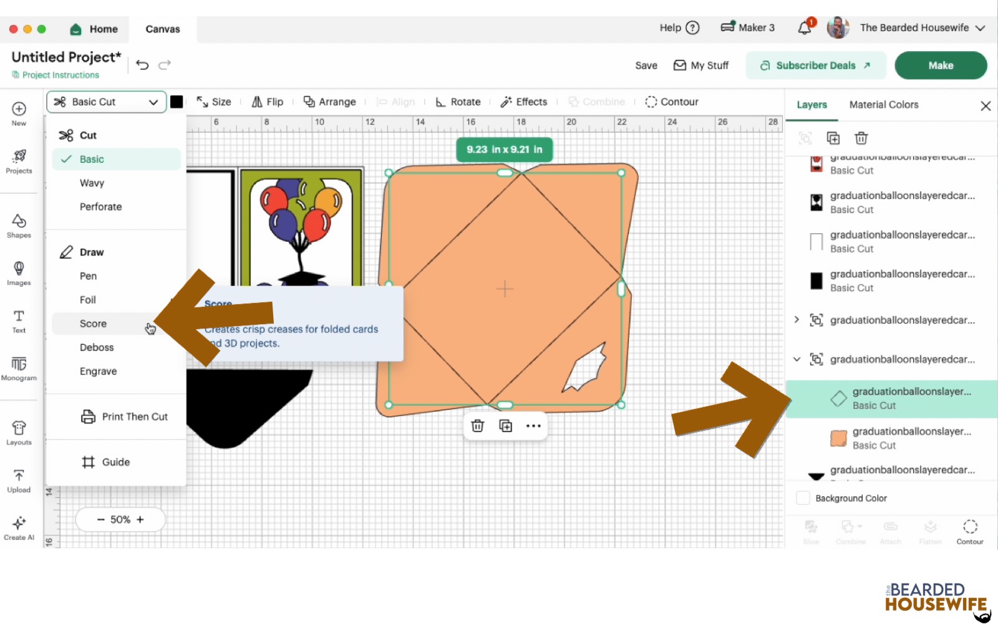Open Flip options in toolbar
The image size is (998, 634).
coord(268,102)
